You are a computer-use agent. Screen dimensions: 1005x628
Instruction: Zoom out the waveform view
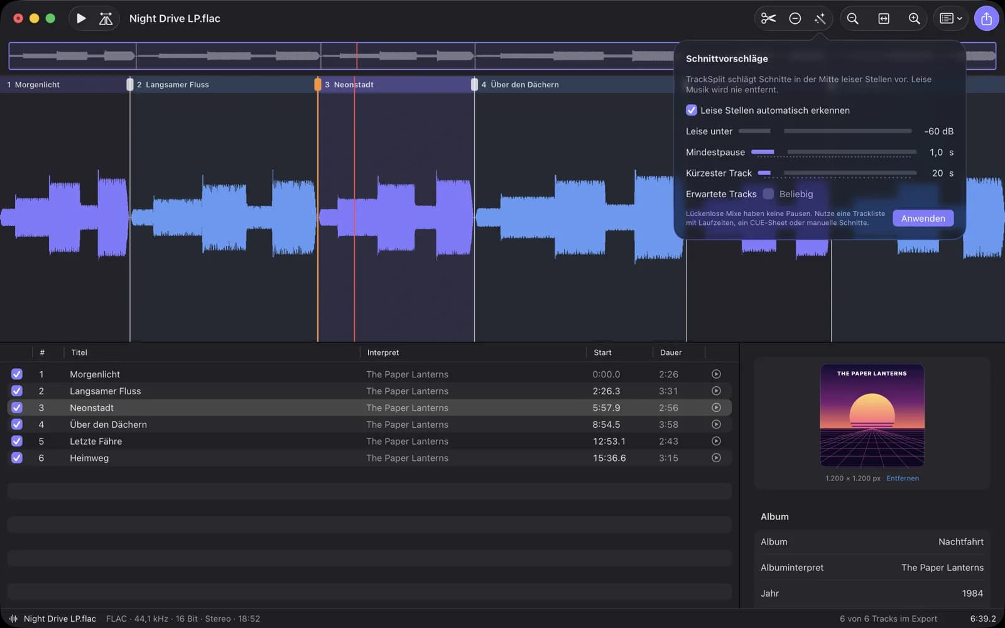852,19
